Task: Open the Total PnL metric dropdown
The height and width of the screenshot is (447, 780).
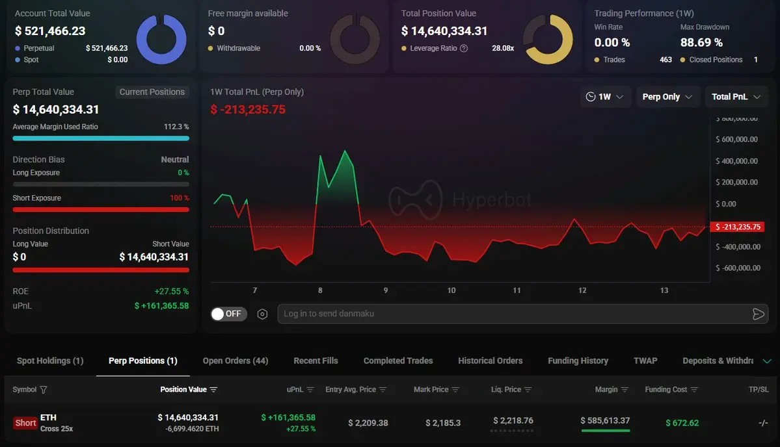Action: coord(736,97)
